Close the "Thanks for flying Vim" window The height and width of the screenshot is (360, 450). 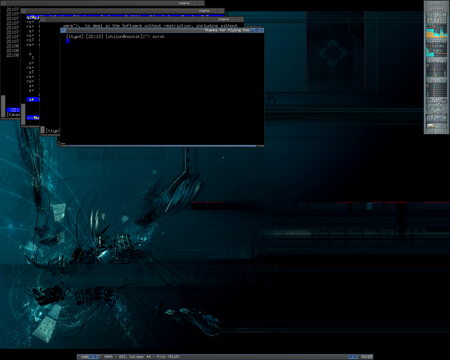pyautogui.click(x=262, y=30)
